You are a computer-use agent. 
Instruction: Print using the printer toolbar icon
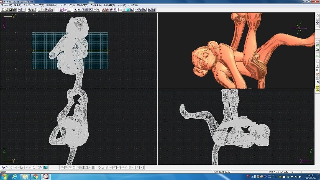14,10
